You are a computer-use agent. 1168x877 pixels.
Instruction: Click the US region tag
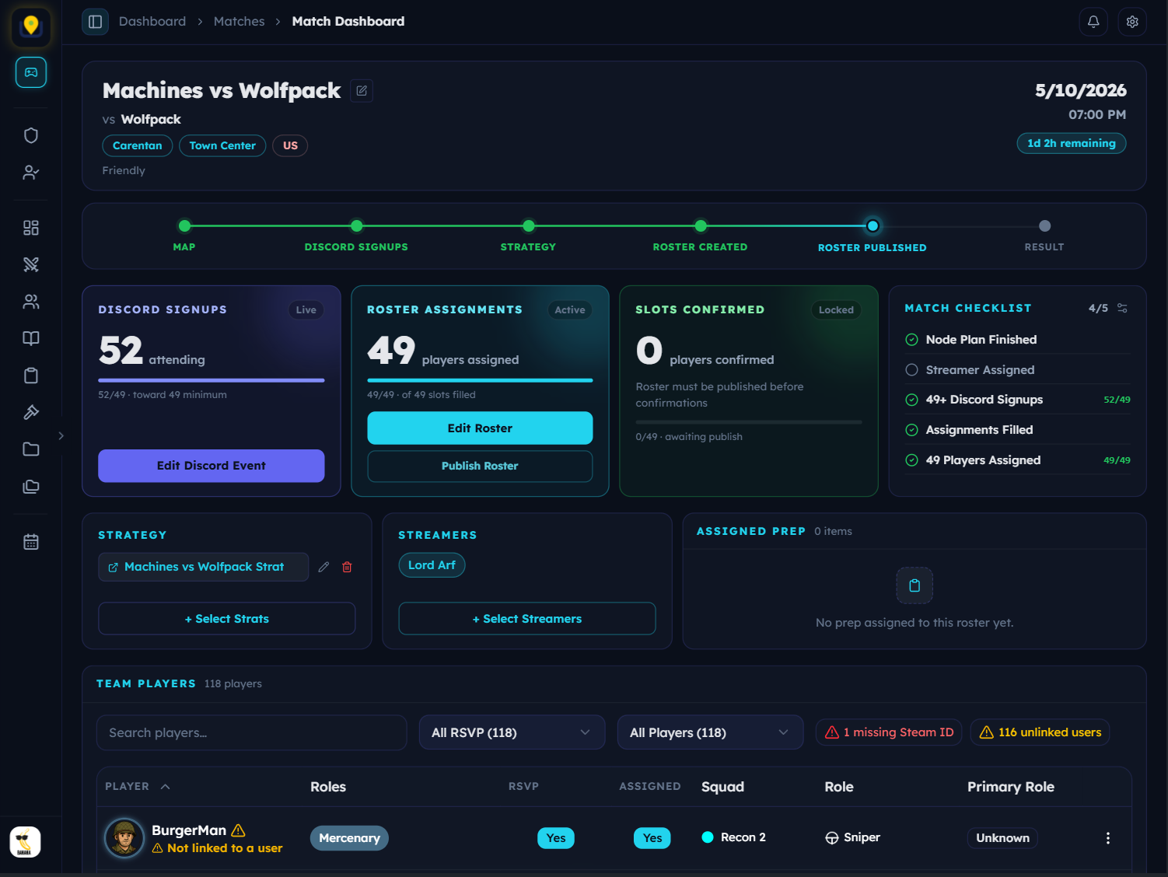(x=290, y=145)
